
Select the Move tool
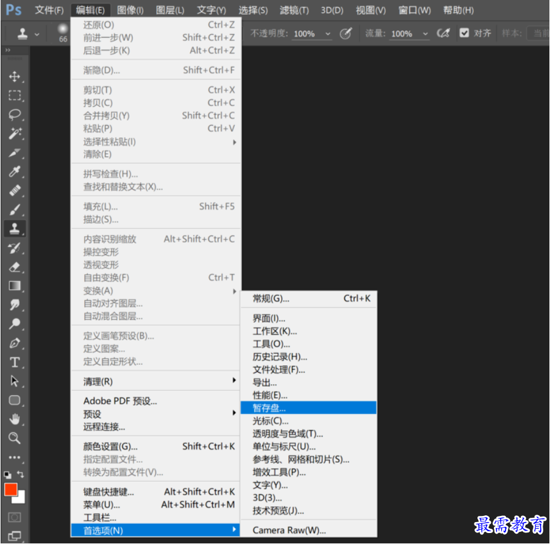[x=15, y=76]
